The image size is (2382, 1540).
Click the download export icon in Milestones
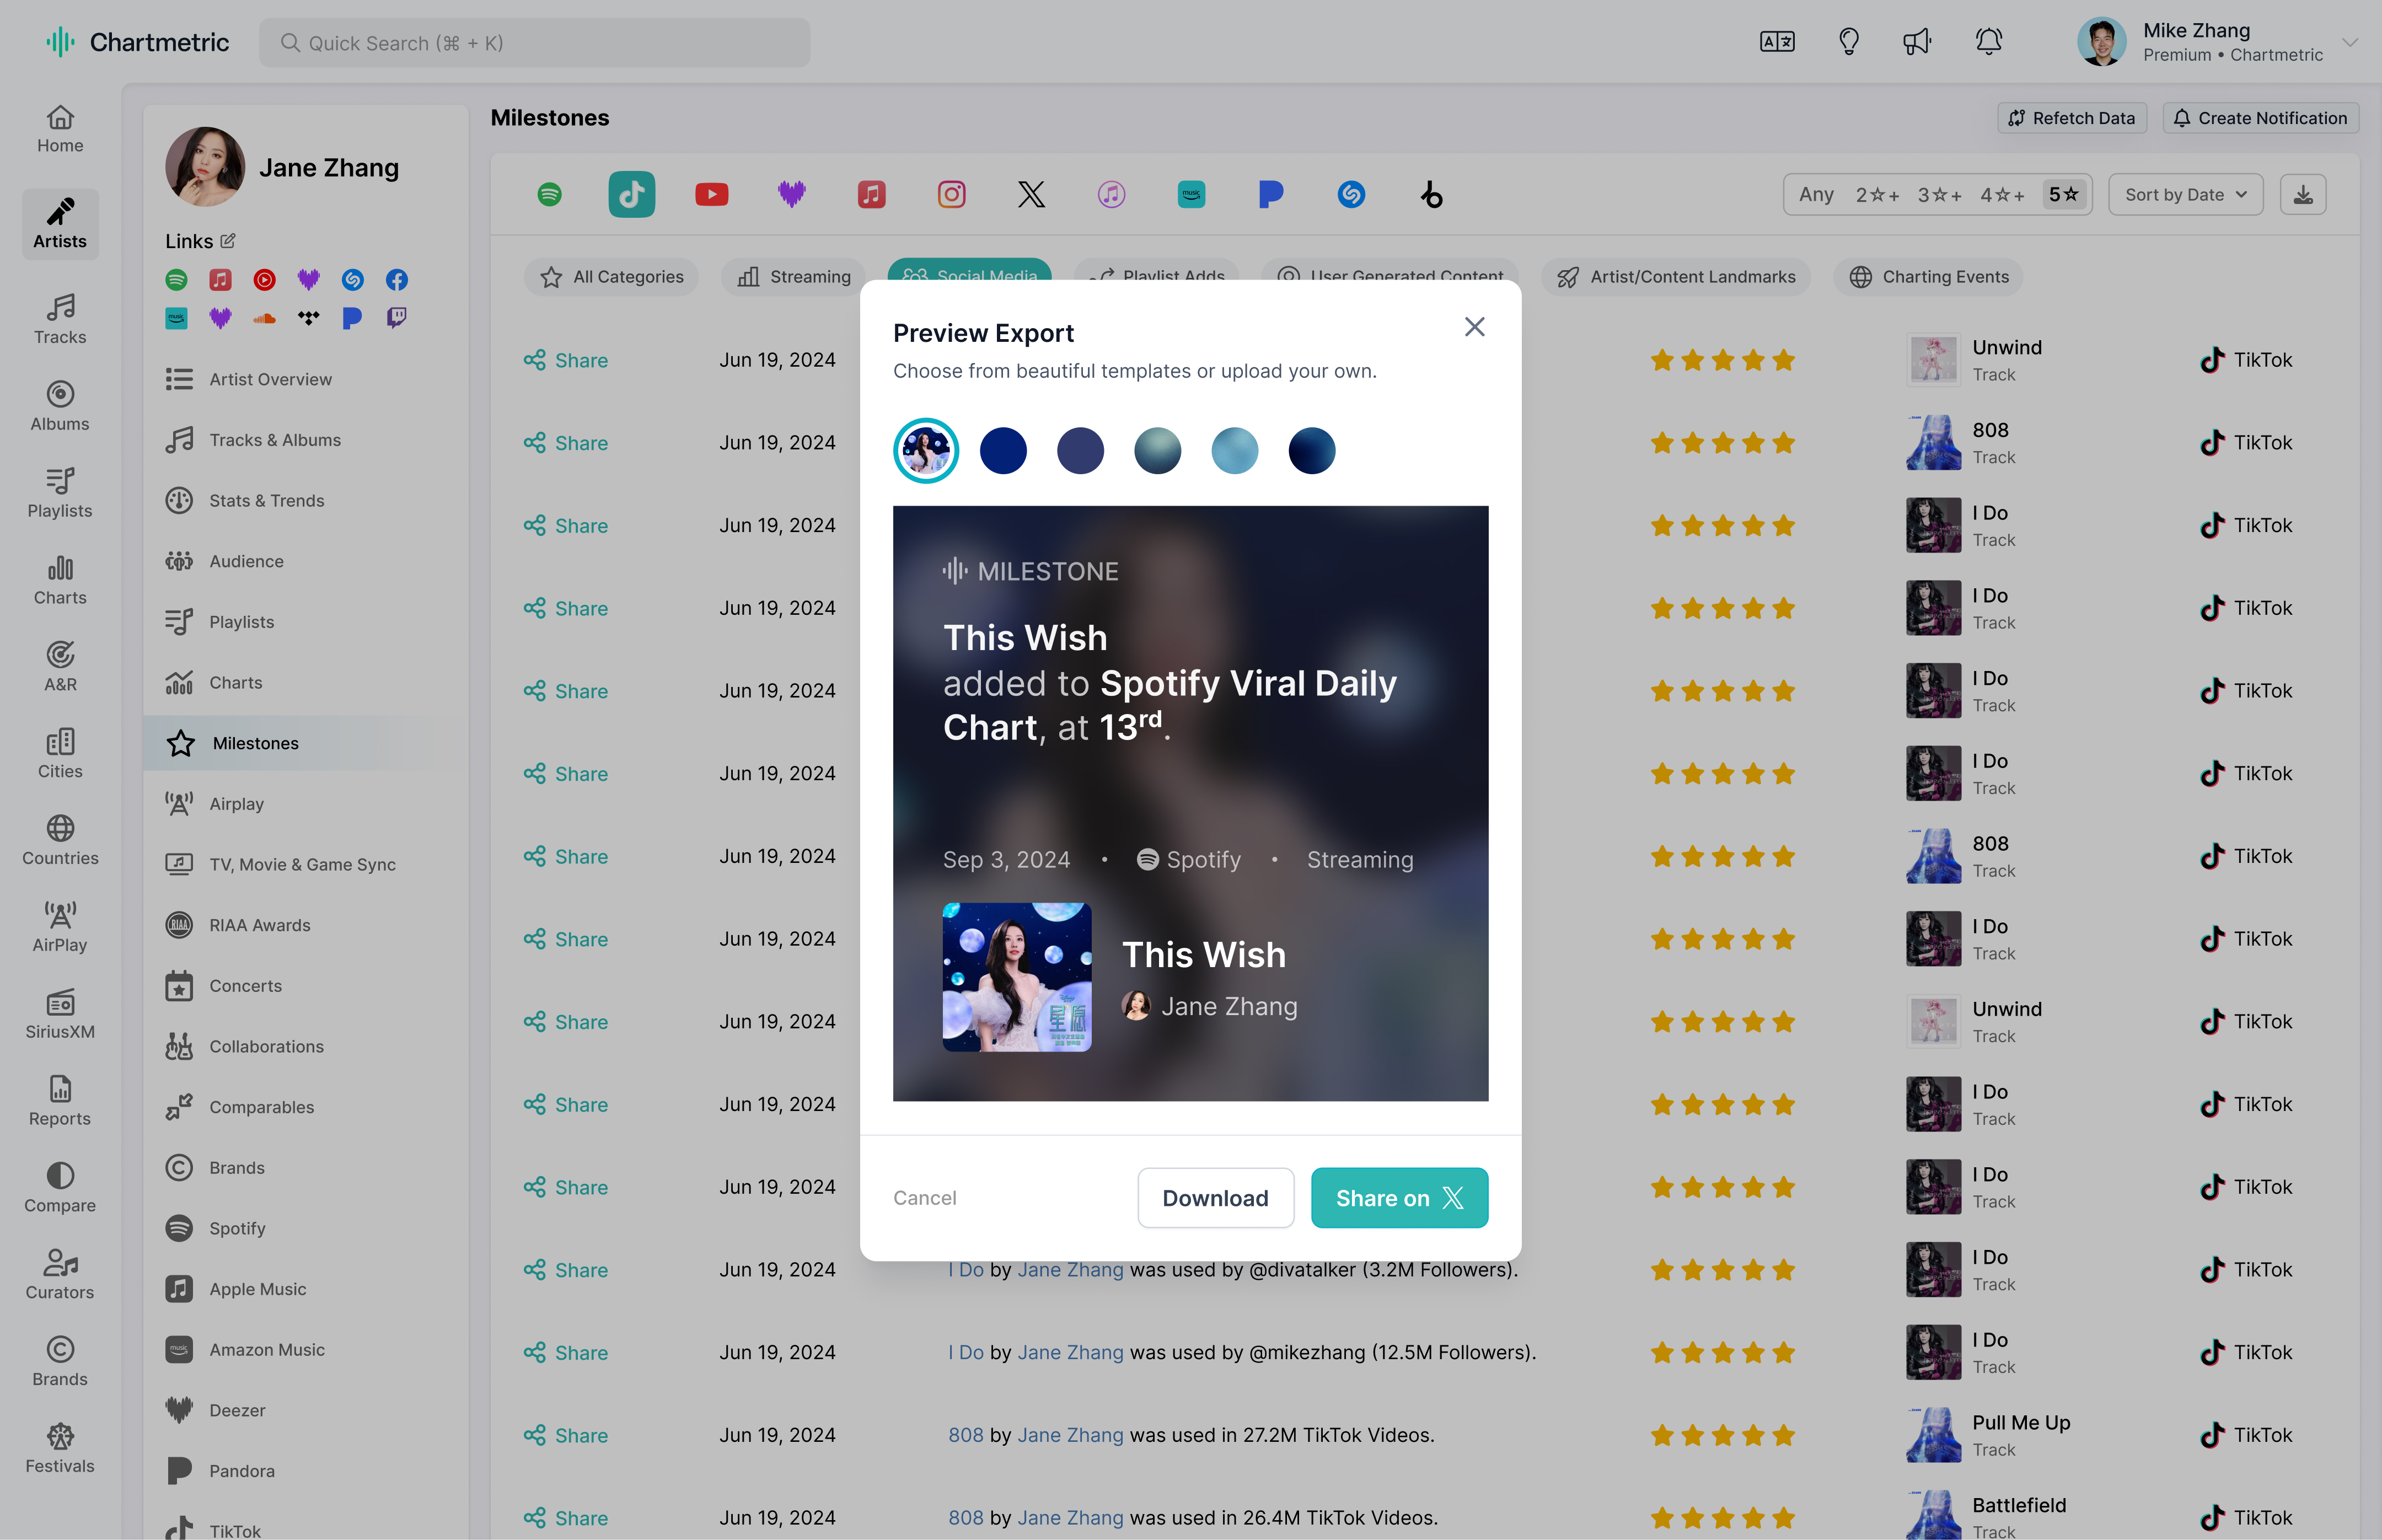click(2303, 194)
